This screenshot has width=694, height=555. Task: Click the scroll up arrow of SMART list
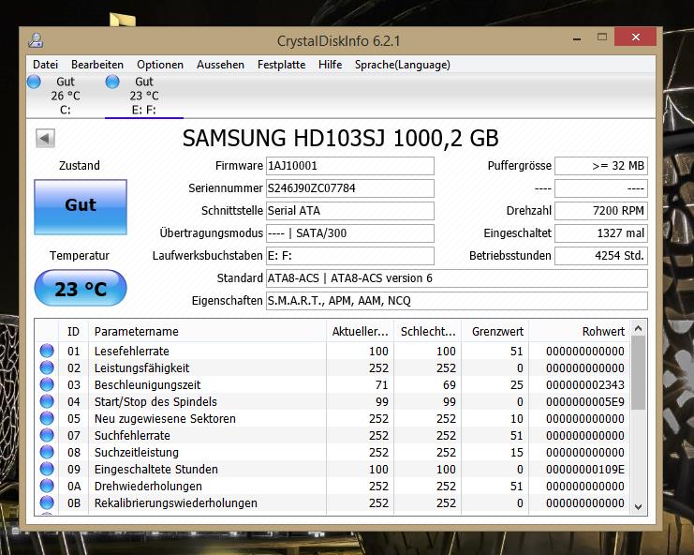coord(638,329)
